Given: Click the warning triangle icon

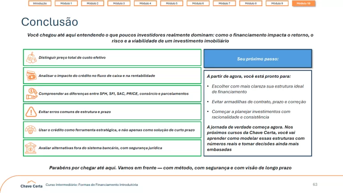Looking at the screenshot, I should (x=31, y=112).
